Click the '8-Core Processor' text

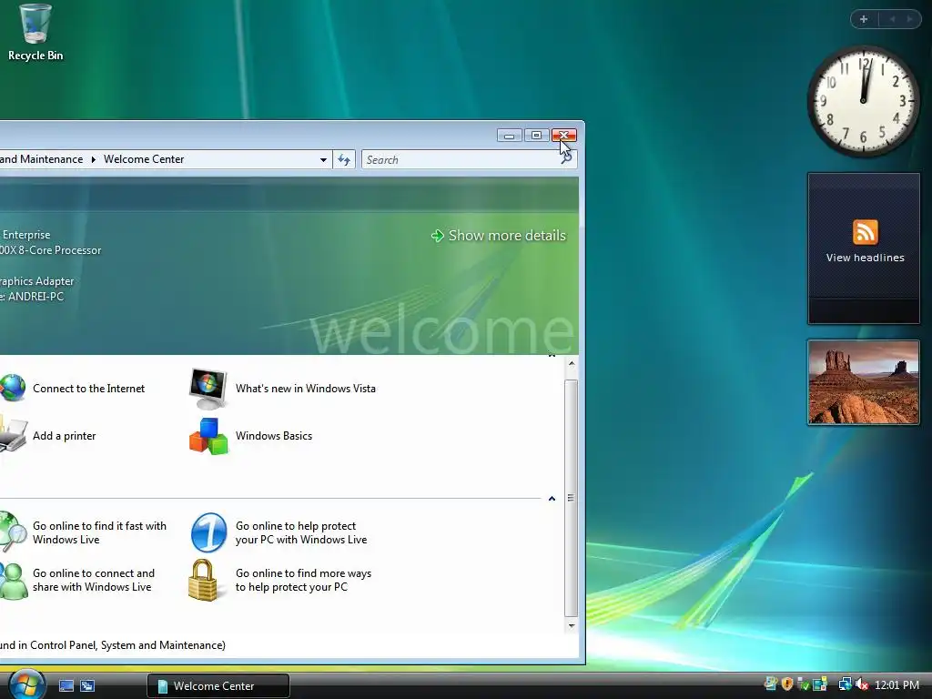click(60, 250)
